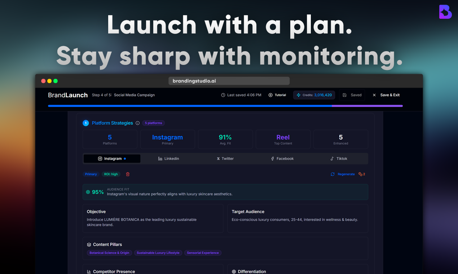Click the Sustainable Luxury Lifestyle pillar tag

(158, 253)
